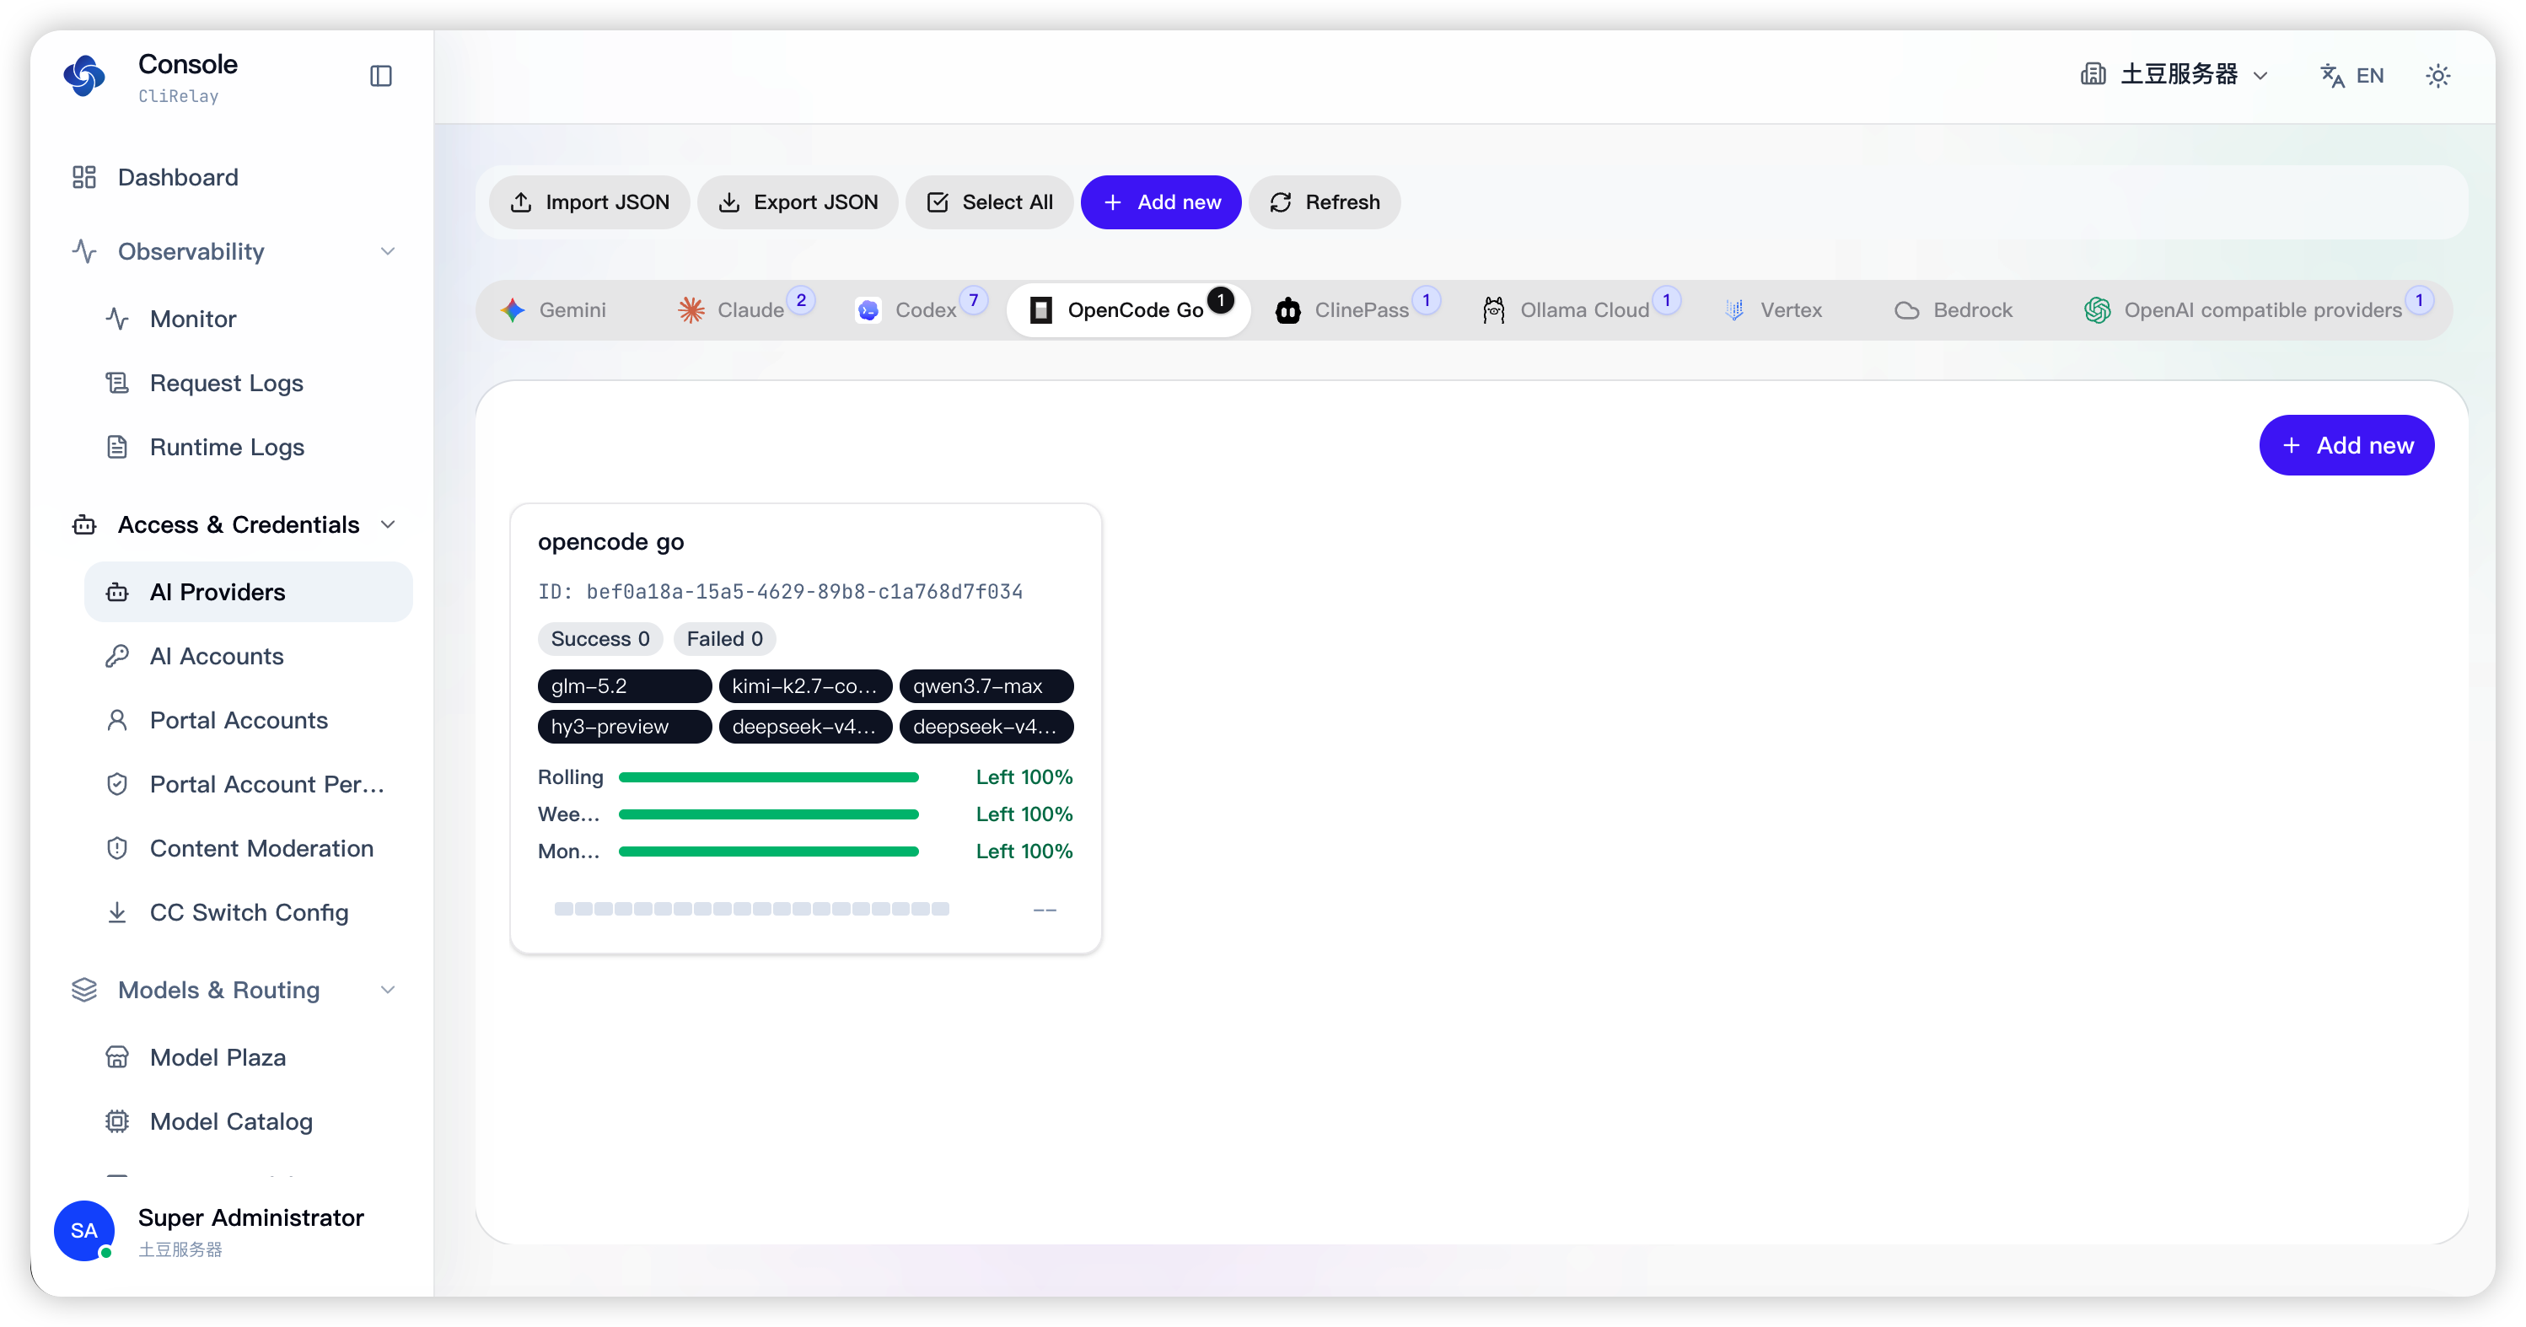Click the qwen3.7-max model tag
The image size is (2526, 1327).
(x=986, y=686)
